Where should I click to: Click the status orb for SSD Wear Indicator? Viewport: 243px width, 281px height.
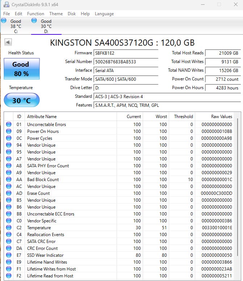pyautogui.click(x=9, y=255)
